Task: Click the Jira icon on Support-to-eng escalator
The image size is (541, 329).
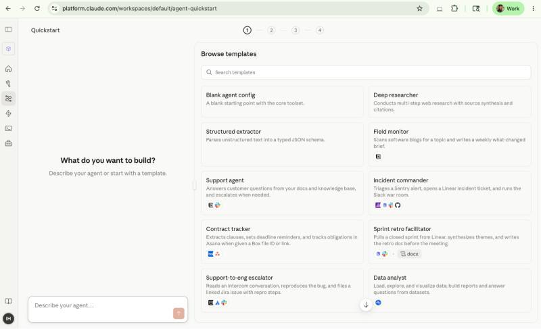Action: pos(217,303)
